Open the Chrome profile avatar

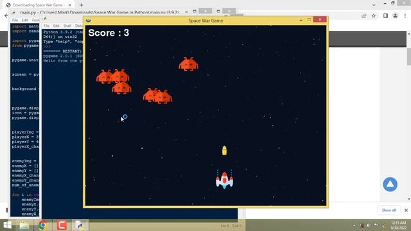396,15
